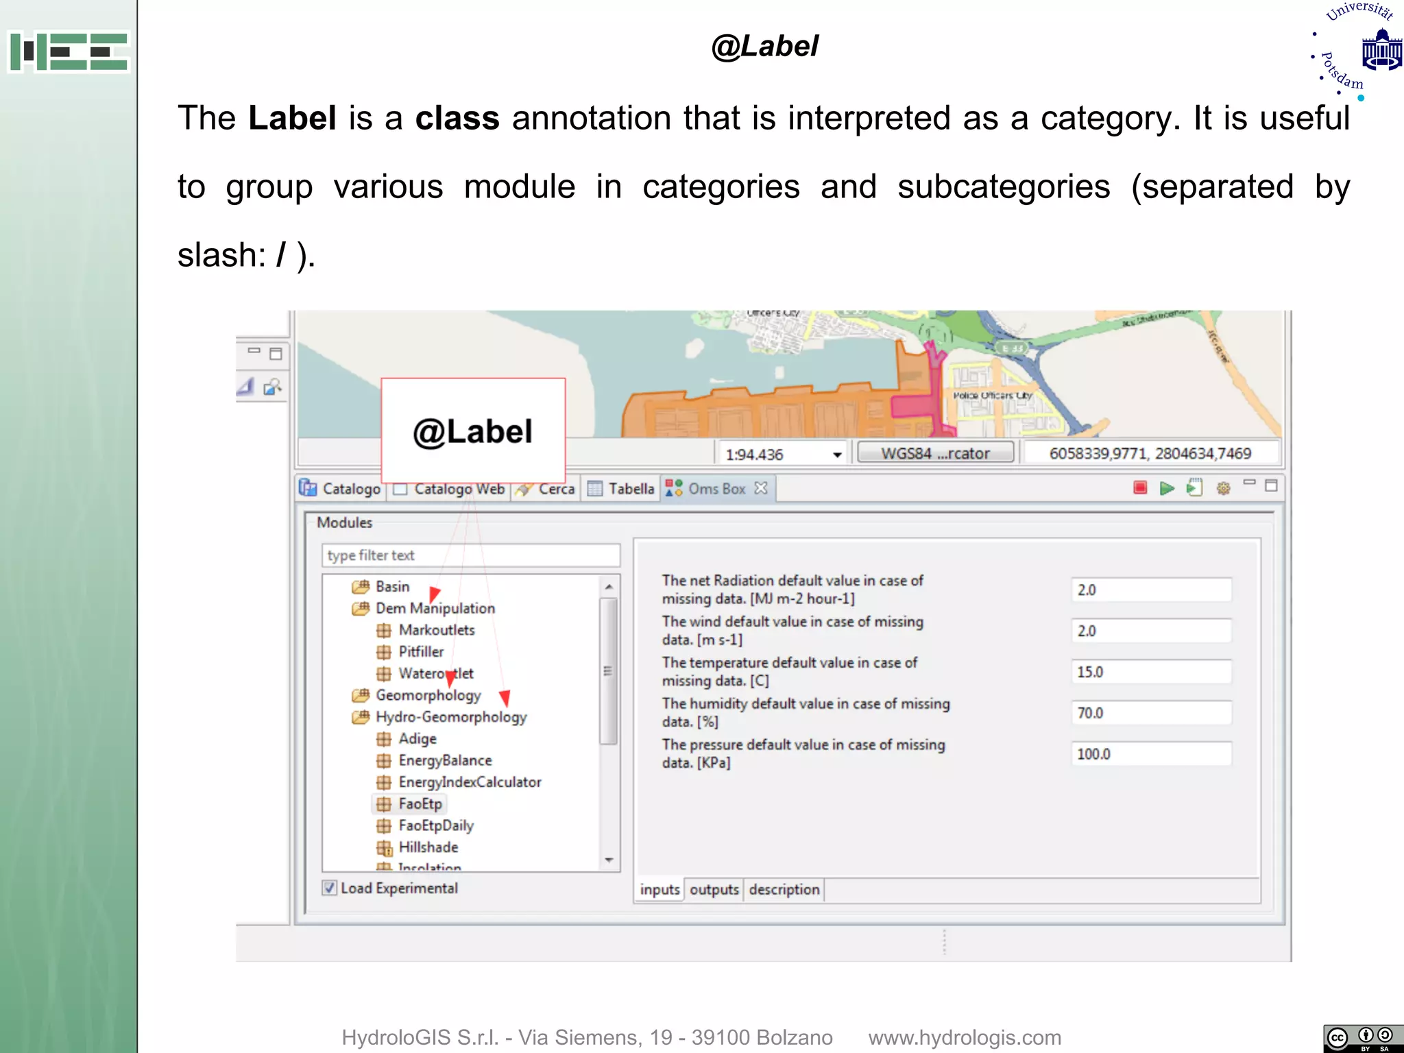Click the red stop icon in Oms Box toolbar
The width and height of the screenshot is (1404, 1053).
click(x=1140, y=487)
